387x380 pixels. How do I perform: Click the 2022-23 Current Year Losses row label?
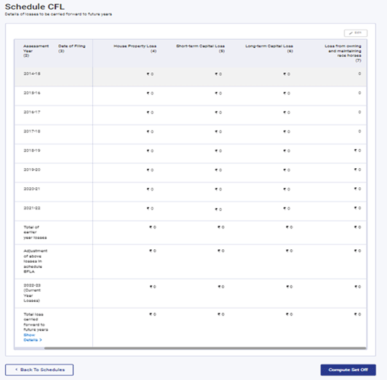34,293
